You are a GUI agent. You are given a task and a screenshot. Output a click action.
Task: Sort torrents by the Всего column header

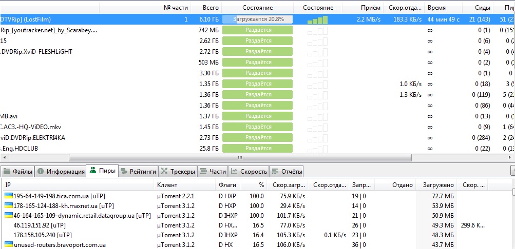point(211,8)
